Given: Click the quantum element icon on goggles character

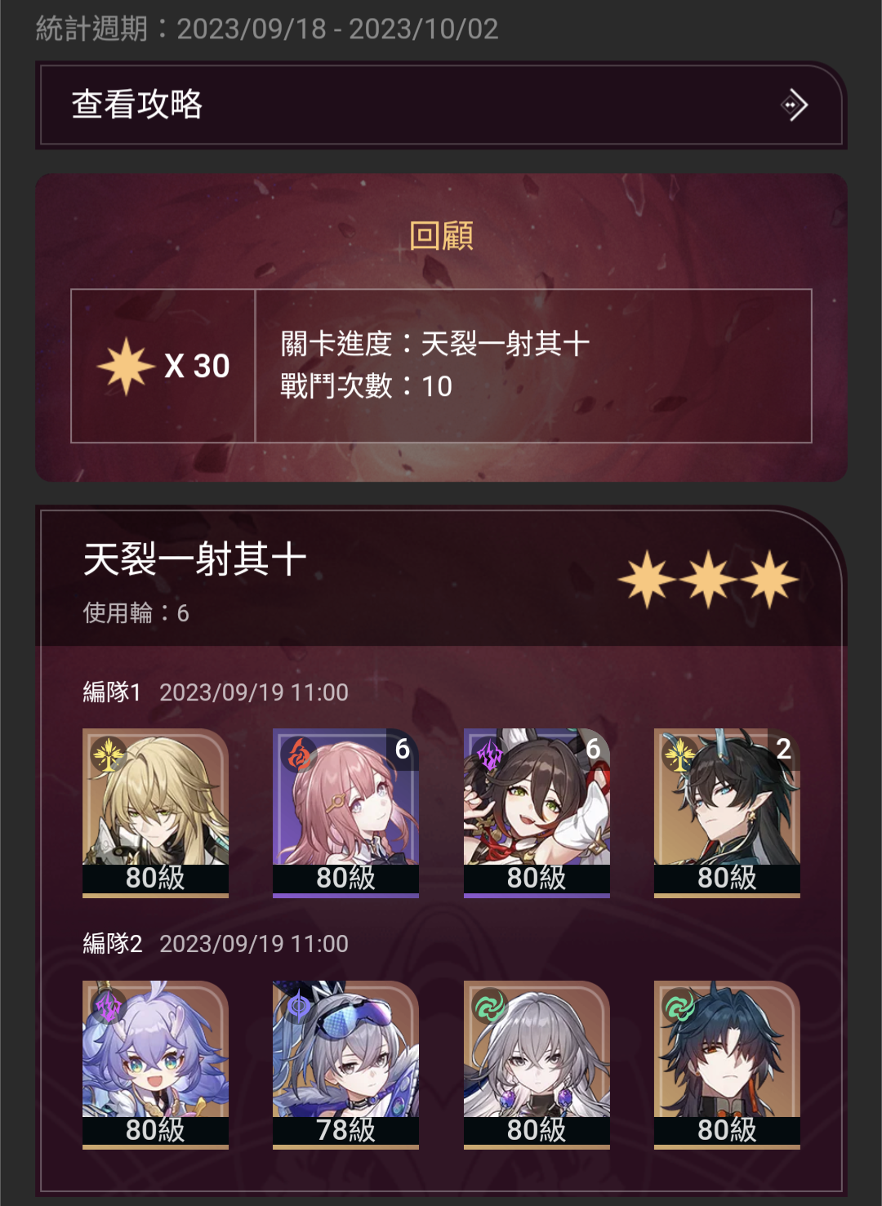Looking at the screenshot, I should click(299, 1006).
